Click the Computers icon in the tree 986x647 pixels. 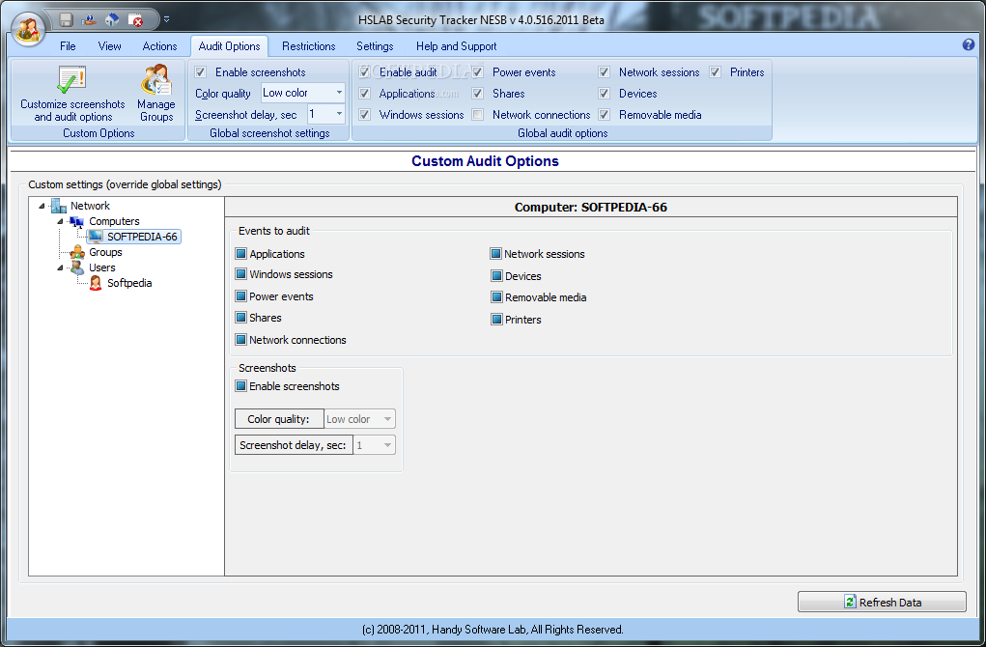[76, 221]
